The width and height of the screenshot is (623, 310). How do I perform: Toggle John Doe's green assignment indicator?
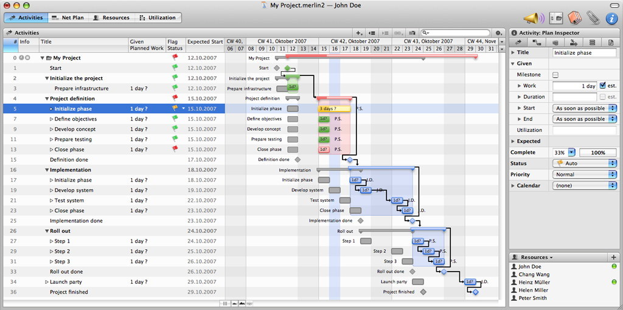coord(614,267)
